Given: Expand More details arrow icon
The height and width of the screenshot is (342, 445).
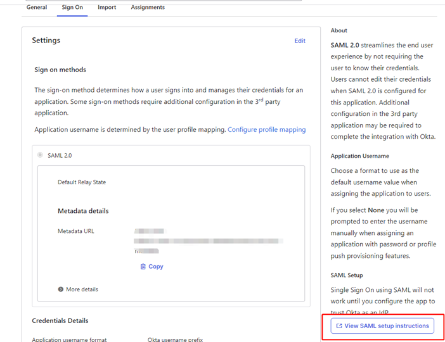Looking at the screenshot, I should click(60, 289).
